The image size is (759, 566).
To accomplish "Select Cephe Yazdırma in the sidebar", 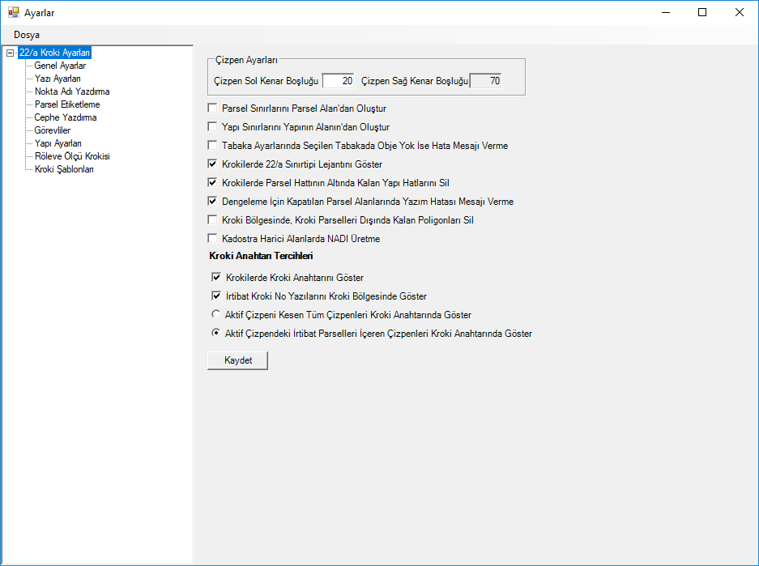I will coord(65,117).
